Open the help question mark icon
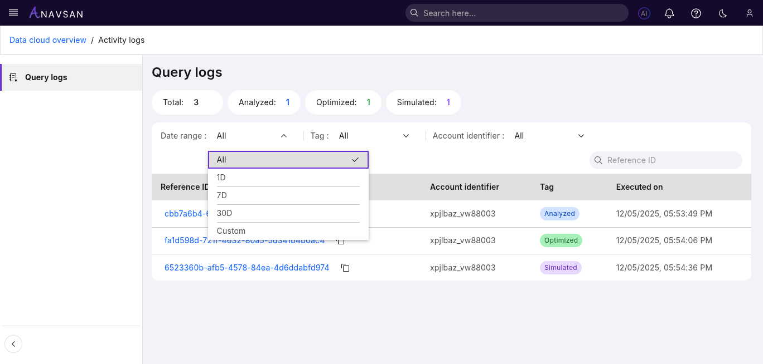This screenshot has width=763, height=364. pyautogui.click(x=696, y=13)
